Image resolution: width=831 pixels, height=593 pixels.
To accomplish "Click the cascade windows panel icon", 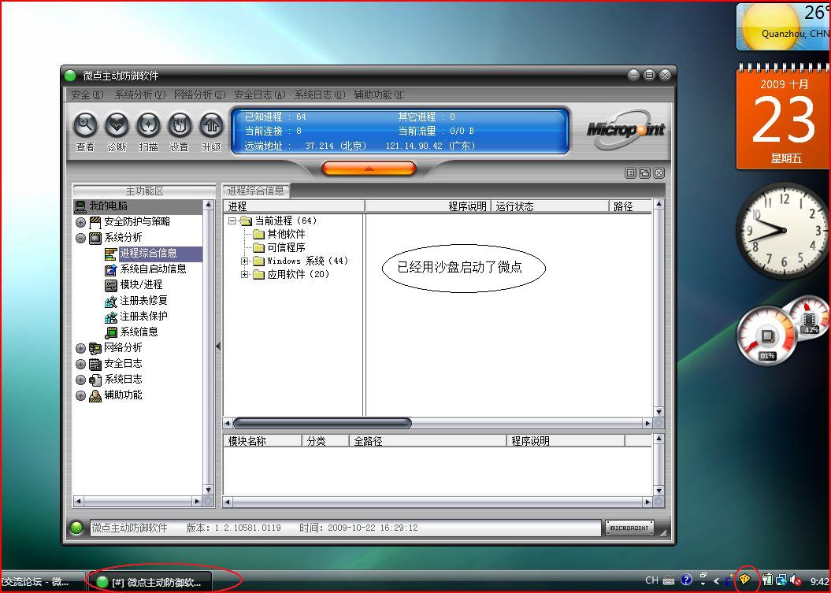I will click(x=644, y=172).
